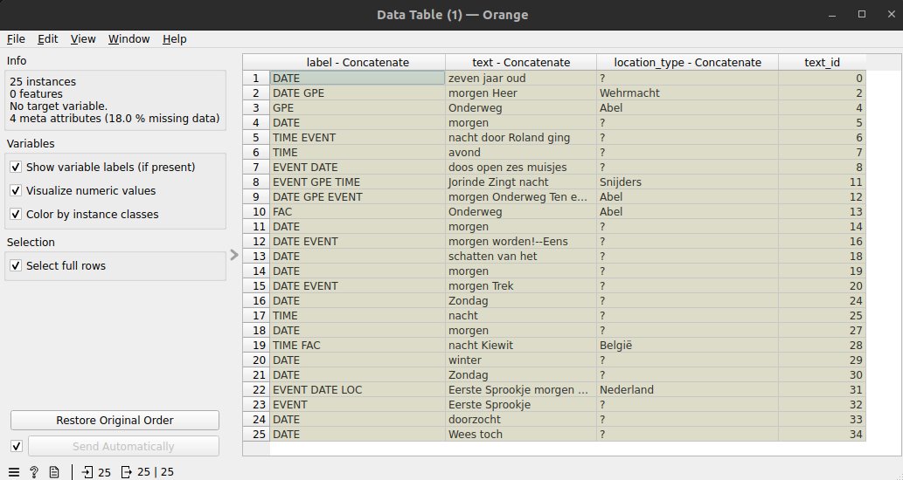Click the report document icon

54,472
